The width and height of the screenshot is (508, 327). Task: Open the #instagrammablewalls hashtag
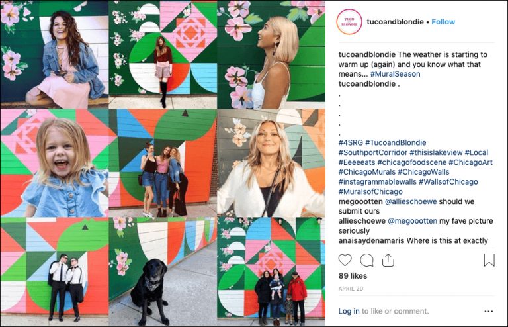(378, 182)
